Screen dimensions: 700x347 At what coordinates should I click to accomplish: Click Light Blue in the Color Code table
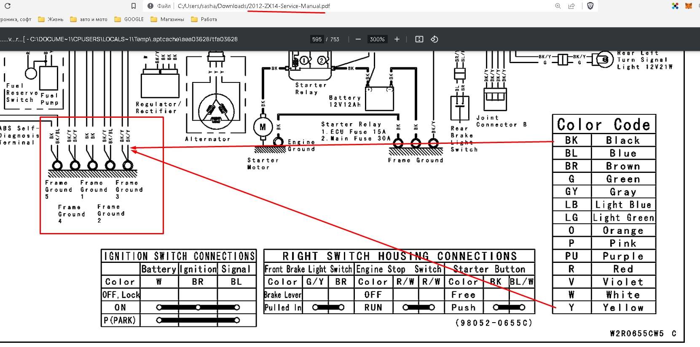623,205
